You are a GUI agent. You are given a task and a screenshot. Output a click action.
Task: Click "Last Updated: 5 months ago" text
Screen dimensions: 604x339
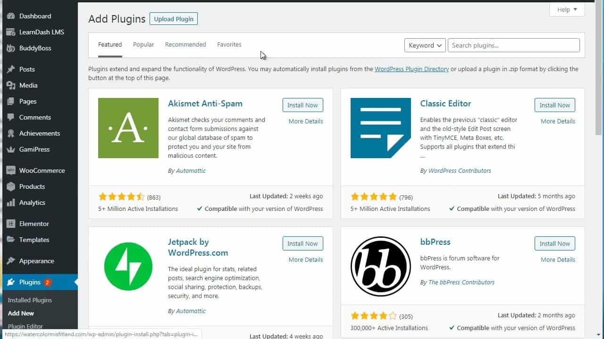(537, 196)
